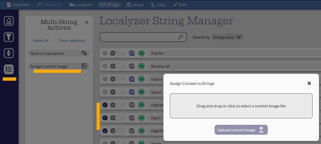Click the translate icon on Starter row

141,53
